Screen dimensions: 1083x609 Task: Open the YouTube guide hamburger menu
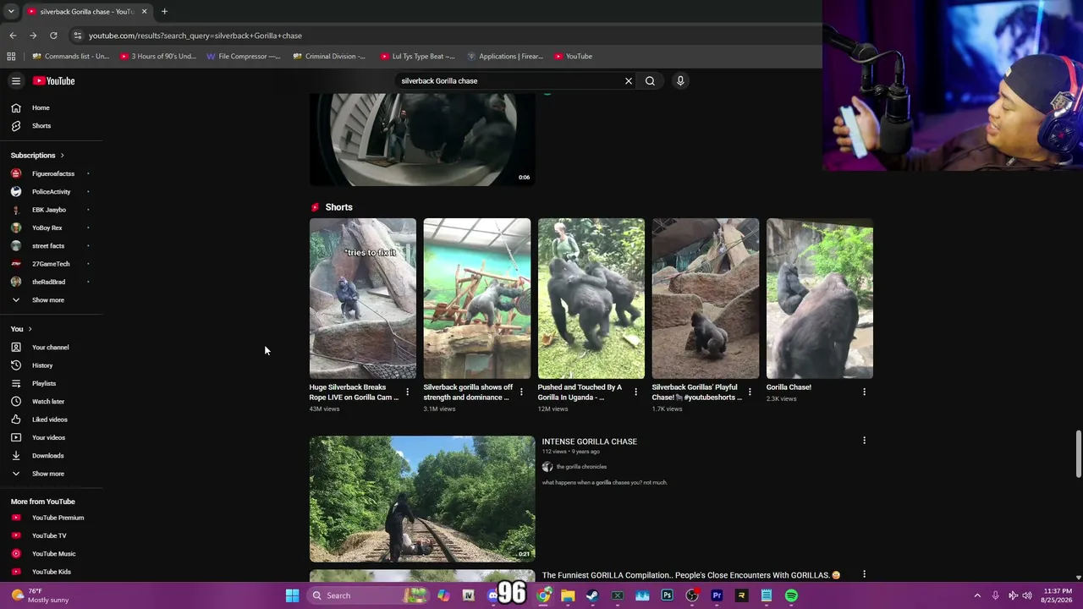[x=16, y=81]
